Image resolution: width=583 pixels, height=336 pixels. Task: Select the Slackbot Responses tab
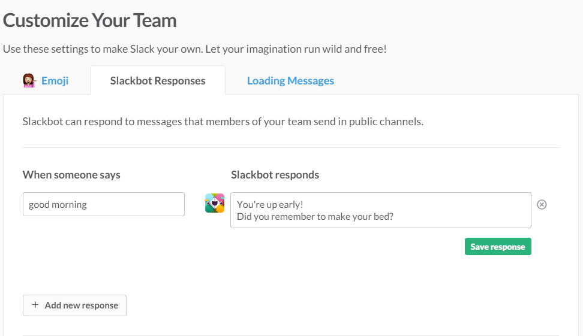click(x=158, y=81)
